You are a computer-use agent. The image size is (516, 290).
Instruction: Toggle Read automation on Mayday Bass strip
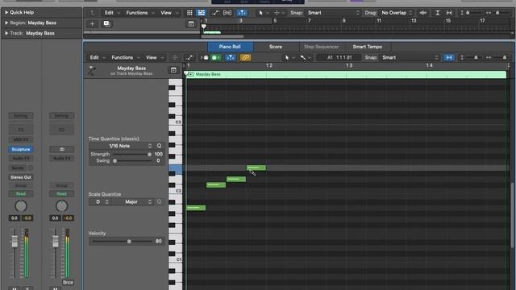(x=21, y=193)
